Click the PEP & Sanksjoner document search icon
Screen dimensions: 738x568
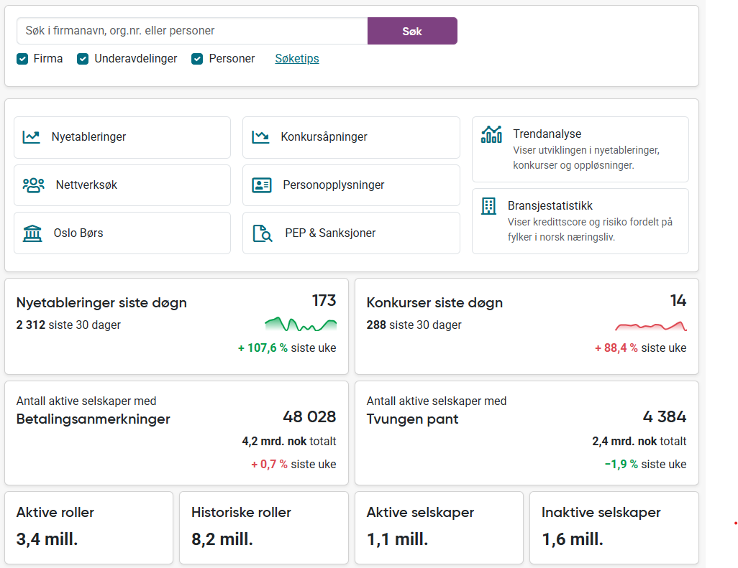262,232
